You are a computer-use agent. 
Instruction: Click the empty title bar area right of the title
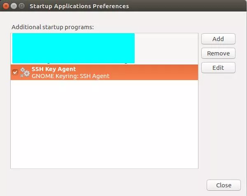[185, 6]
